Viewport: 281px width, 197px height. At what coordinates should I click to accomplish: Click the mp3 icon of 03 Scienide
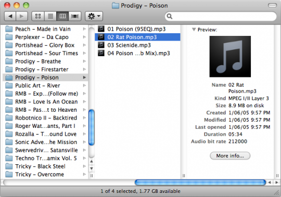pyautogui.click(x=101, y=45)
